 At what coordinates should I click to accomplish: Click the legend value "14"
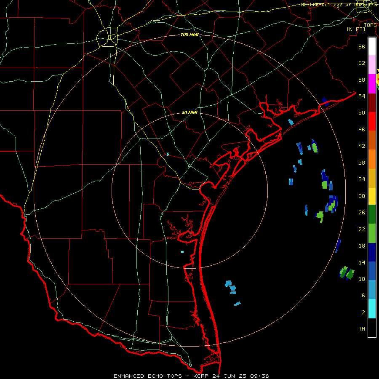coord(362,262)
